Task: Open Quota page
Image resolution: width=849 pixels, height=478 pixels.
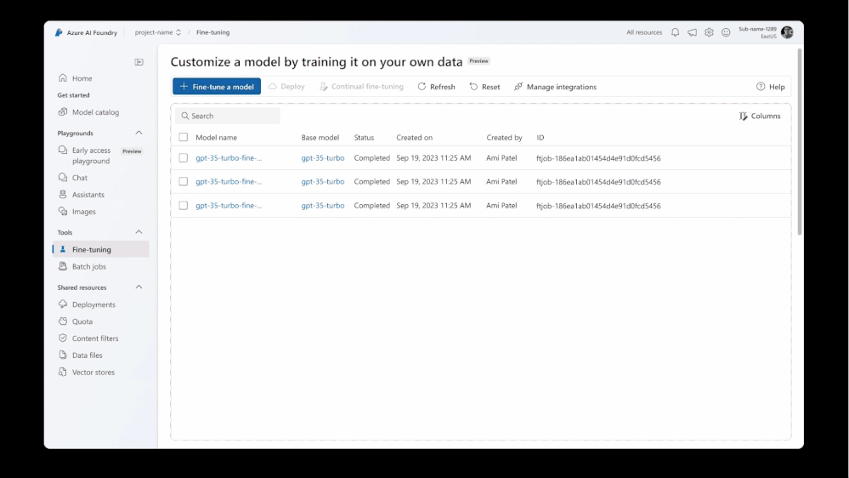Action: (82, 322)
